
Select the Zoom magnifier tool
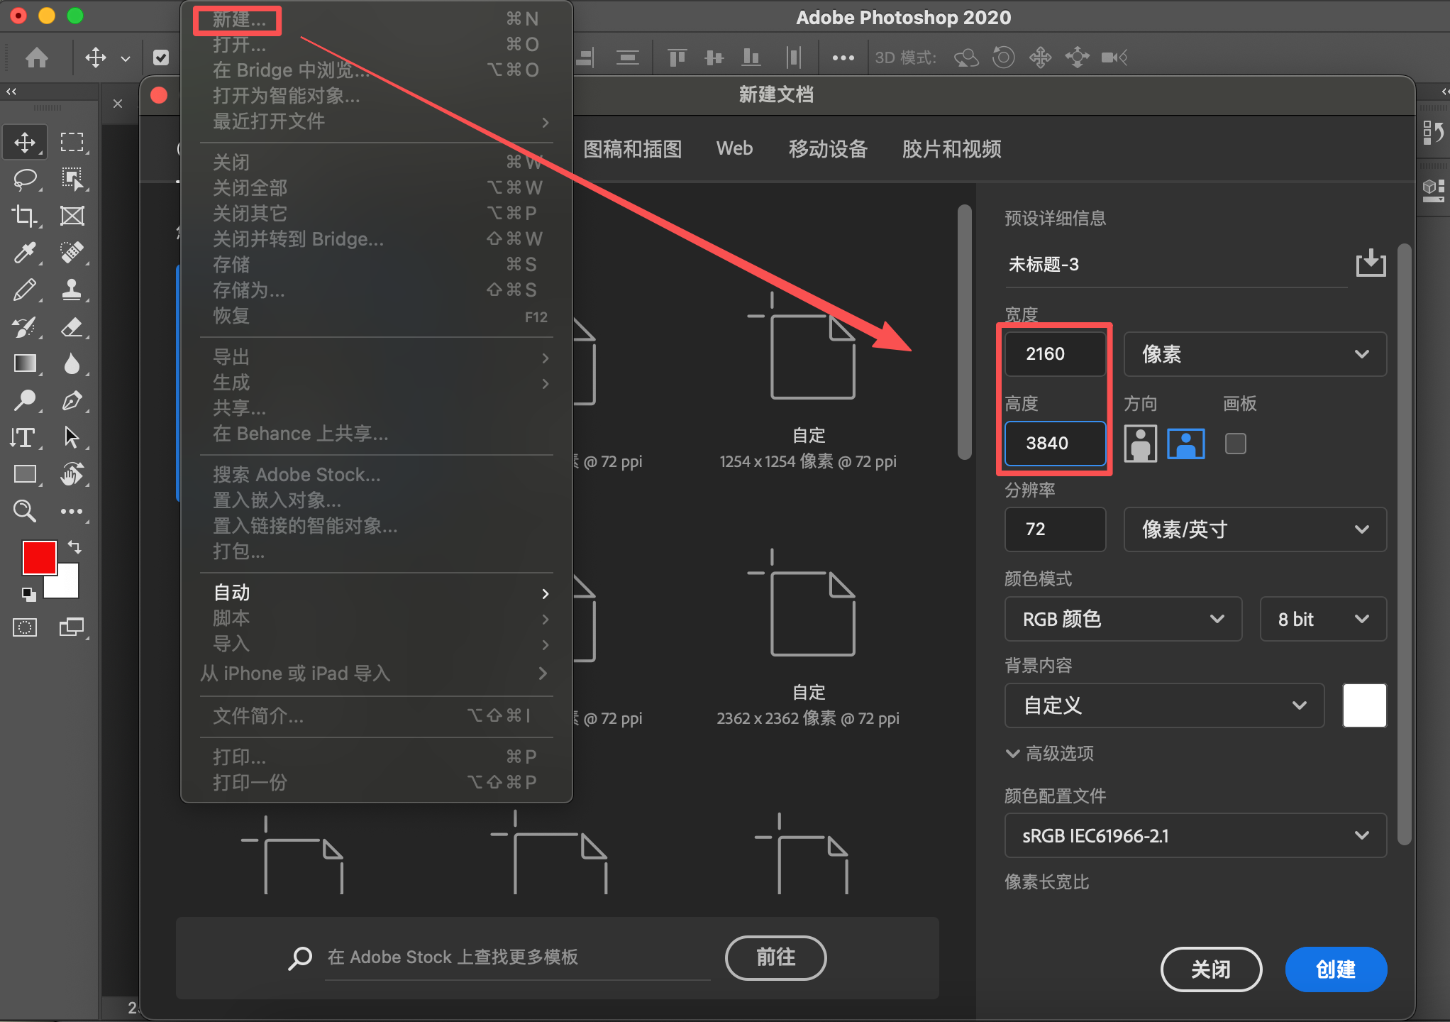(x=25, y=511)
